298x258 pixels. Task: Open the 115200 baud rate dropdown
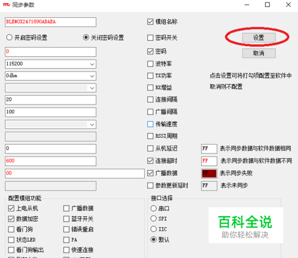92,64
